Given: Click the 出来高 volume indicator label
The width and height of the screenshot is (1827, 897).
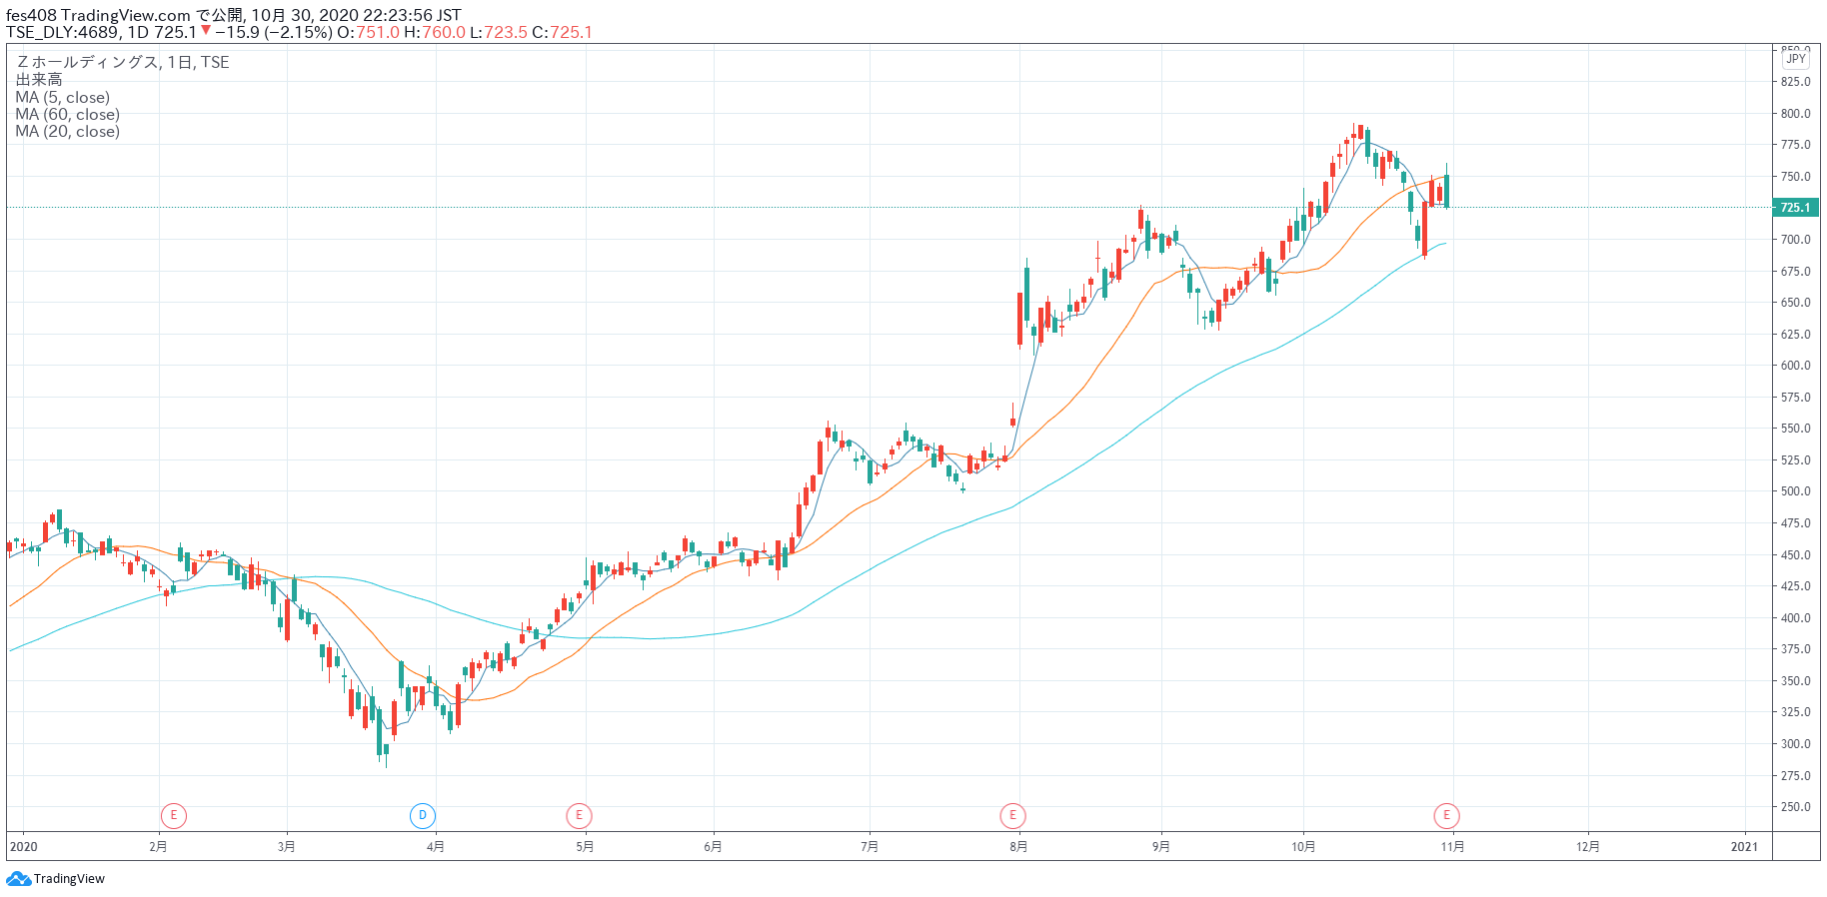Looking at the screenshot, I should coord(39,80).
